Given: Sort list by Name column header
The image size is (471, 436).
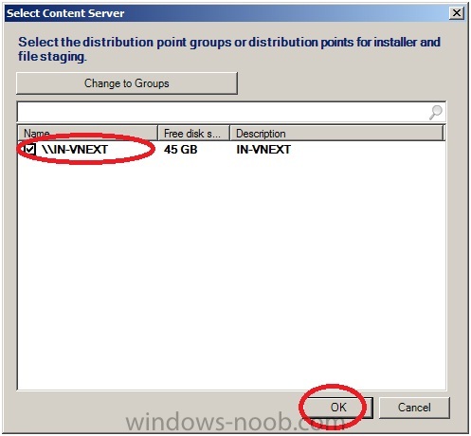Looking at the screenshot, I should [88, 133].
